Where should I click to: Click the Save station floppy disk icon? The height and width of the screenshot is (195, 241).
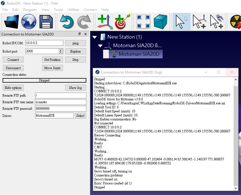46,22
